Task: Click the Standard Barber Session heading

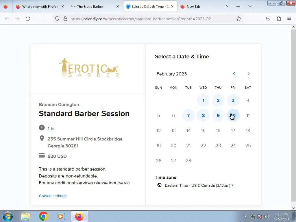Action: tap(84, 114)
